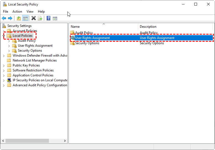
Task: Expand Audit Policy in the tree
Action: pos(9,41)
